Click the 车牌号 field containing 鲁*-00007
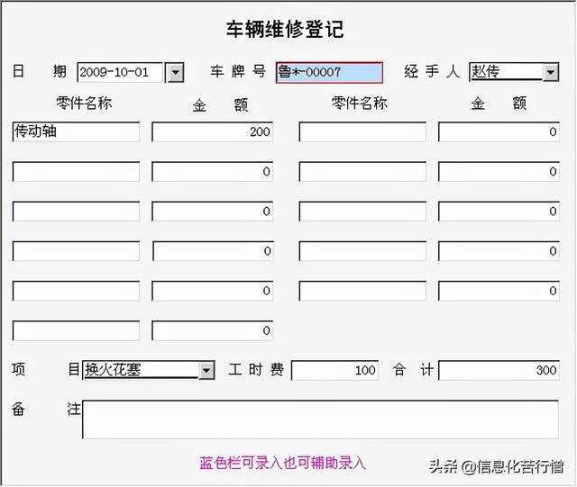577x487 pixels. point(329,72)
